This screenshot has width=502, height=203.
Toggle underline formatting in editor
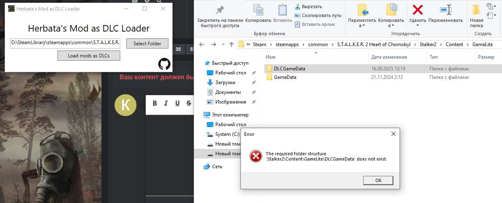point(177,103)
